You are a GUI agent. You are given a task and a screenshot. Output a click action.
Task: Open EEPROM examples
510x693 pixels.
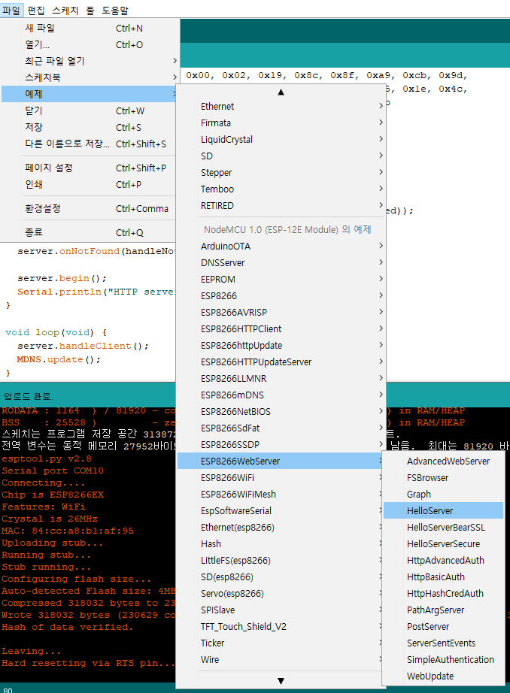[281, 280]
